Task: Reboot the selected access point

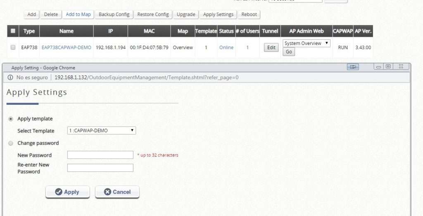Action: [x=249, y=14]
